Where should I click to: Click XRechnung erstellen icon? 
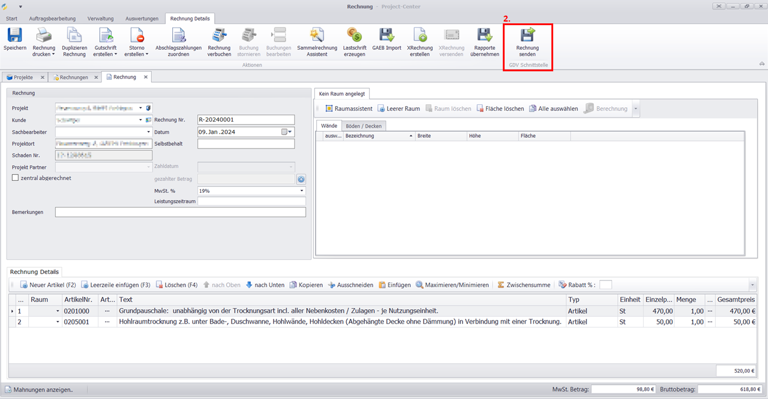tap(420, 35)
